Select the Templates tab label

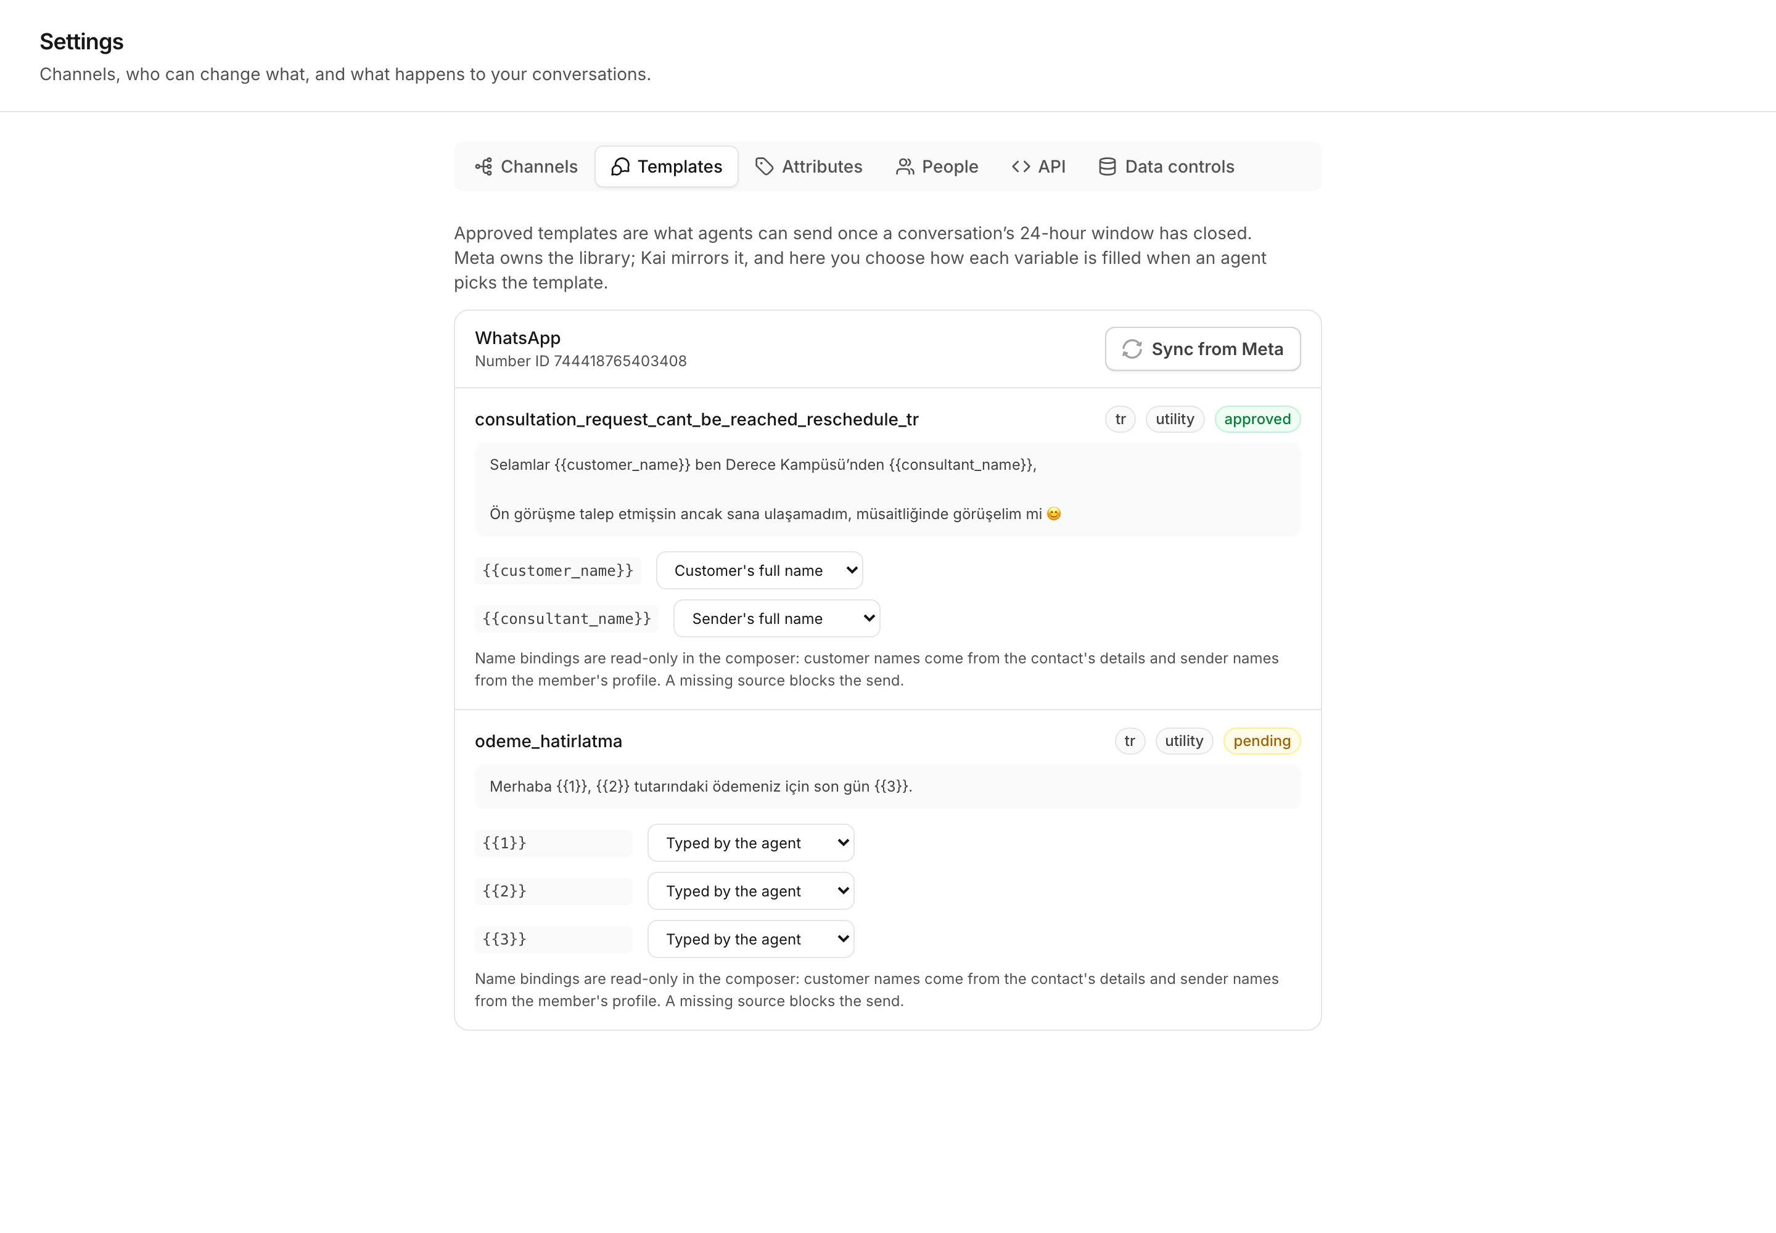click(x=680, y=167)
